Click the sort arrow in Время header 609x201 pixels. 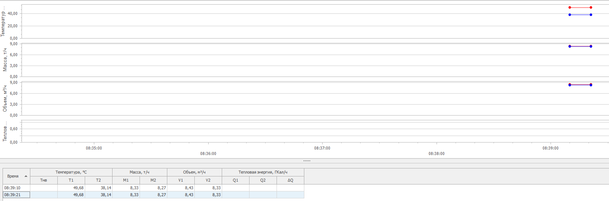pos(26,176)
